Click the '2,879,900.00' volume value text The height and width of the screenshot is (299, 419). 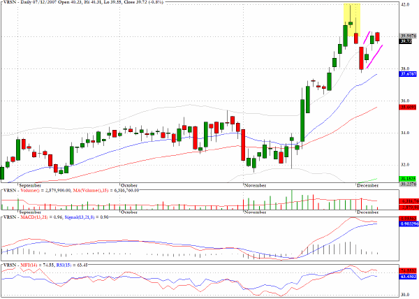(57, 191)
